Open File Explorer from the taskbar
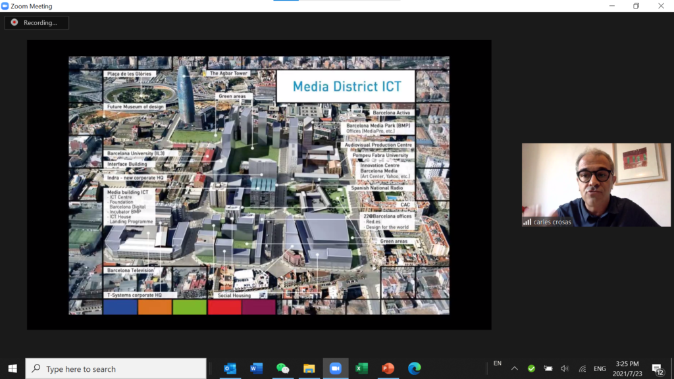The image size is (674, 379). (x=309, y=368)
